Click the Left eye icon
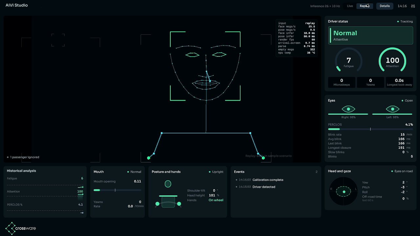Screen dimensions: 420x236 coord(392,109)
